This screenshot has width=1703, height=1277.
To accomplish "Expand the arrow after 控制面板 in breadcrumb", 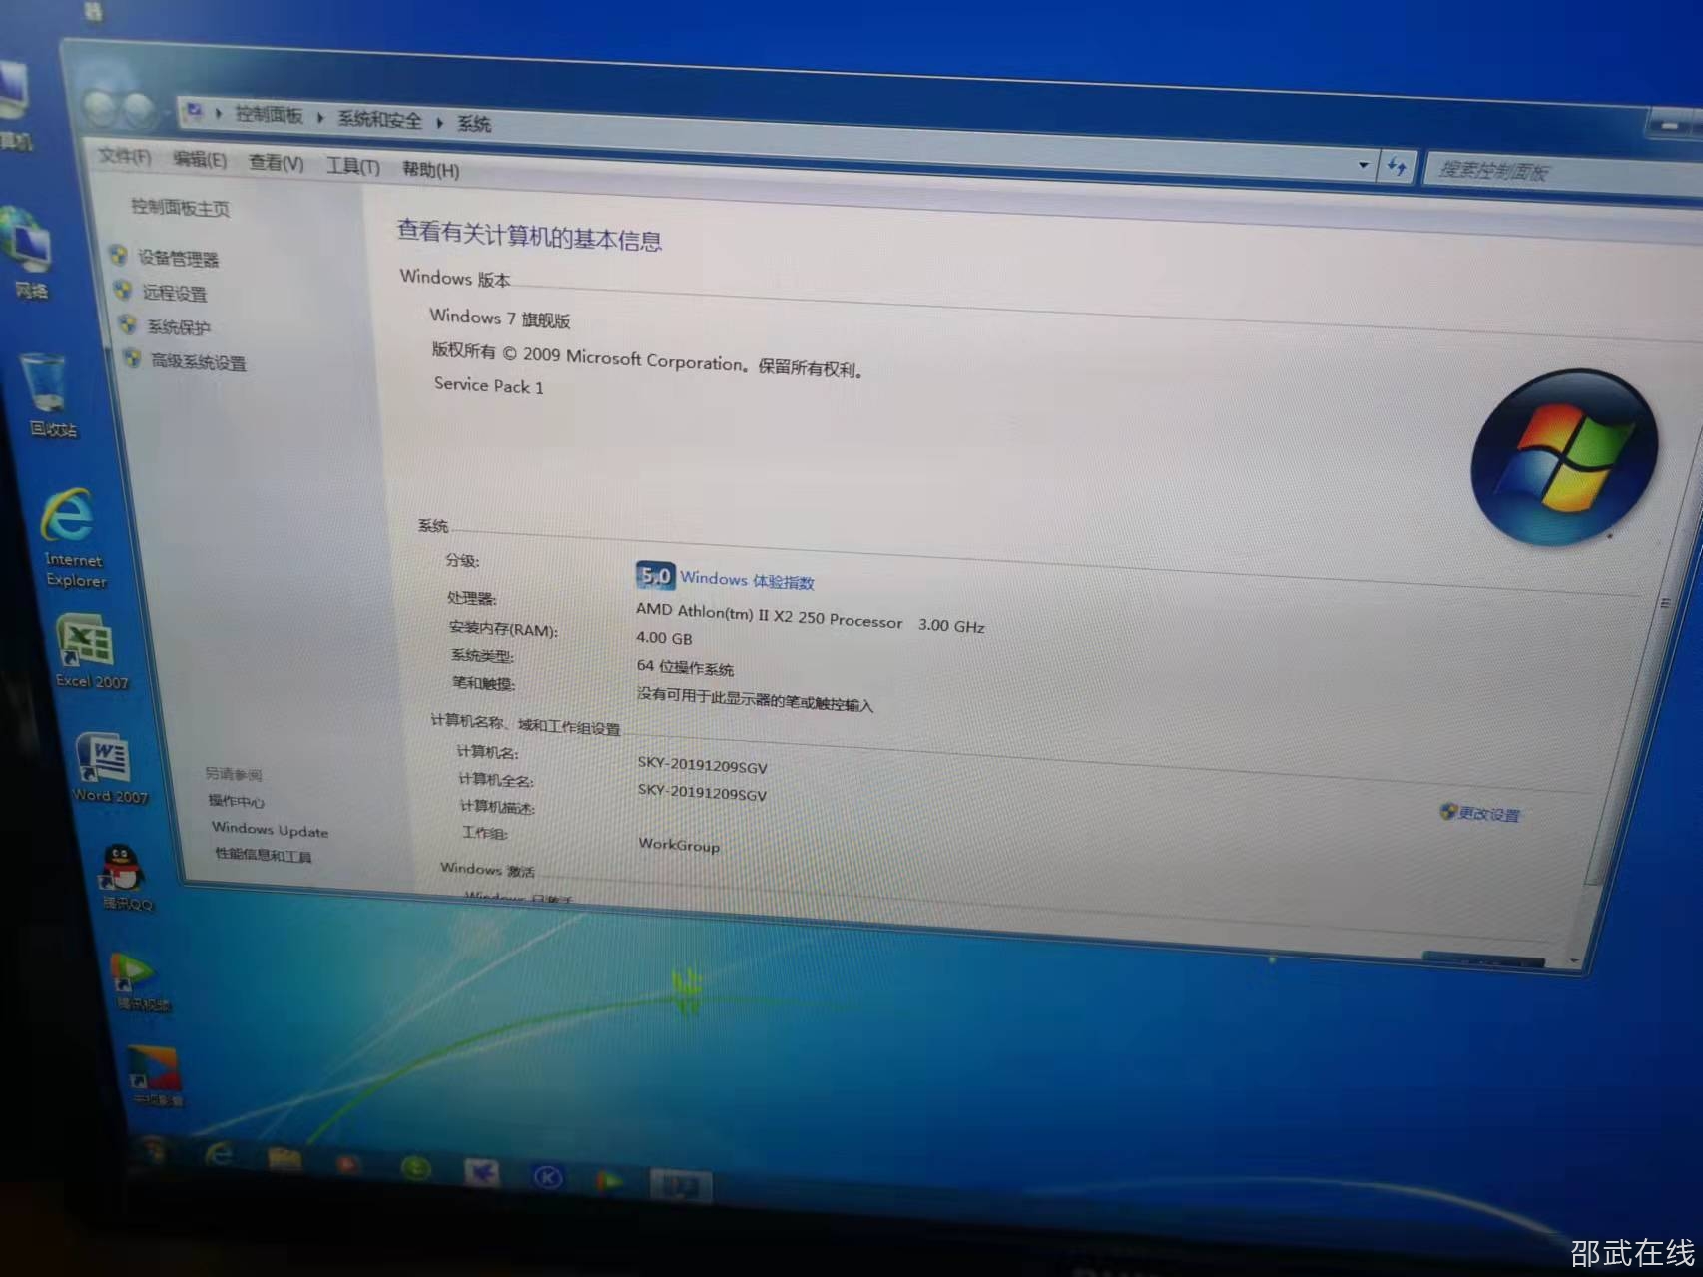I will coord(320,118).
